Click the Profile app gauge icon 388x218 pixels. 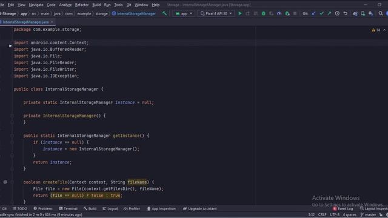point(279,13)
